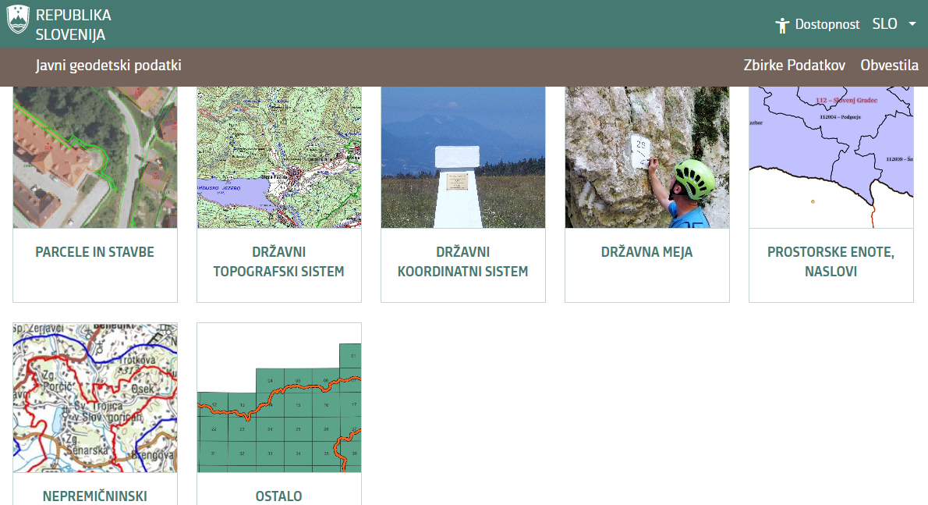928x505 pixels.
Task: Go to DRŽAVNA MEJA card title
Action: 647,252
